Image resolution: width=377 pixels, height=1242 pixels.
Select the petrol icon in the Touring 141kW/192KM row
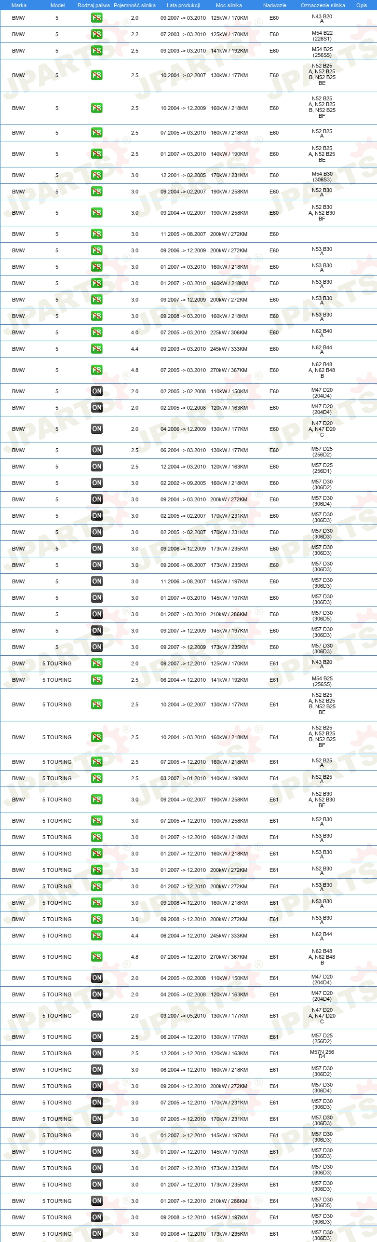click(96, 680)
